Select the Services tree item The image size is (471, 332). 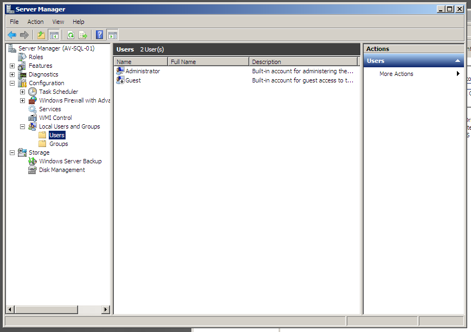pos(50,109)
